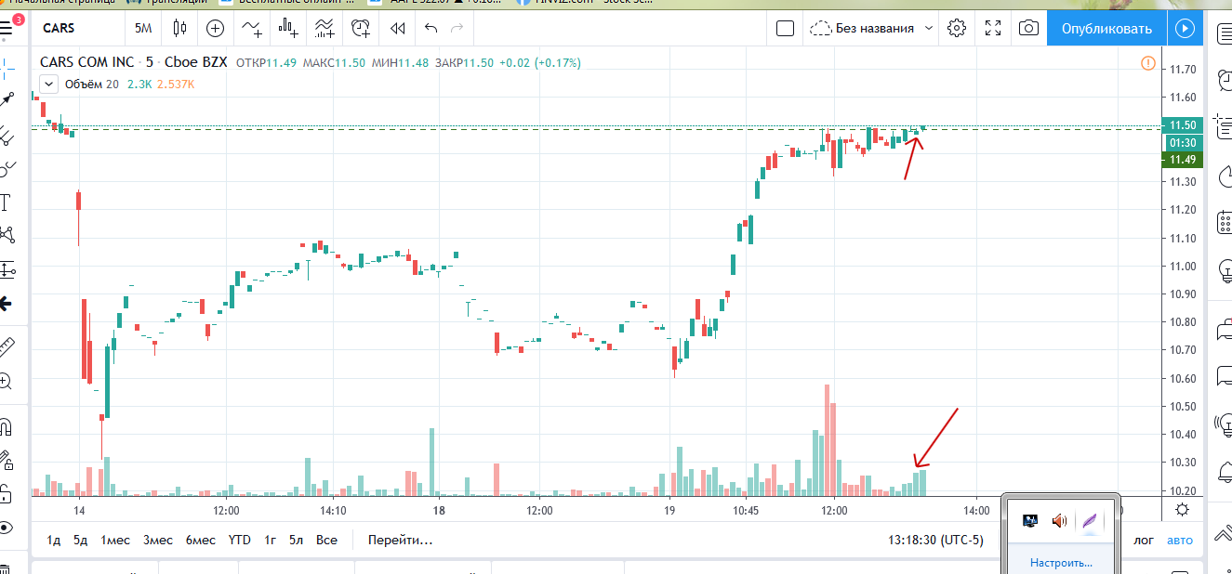Select the 1г time range
Viewport: 1232px width, 574px height.
coord(270,540)
